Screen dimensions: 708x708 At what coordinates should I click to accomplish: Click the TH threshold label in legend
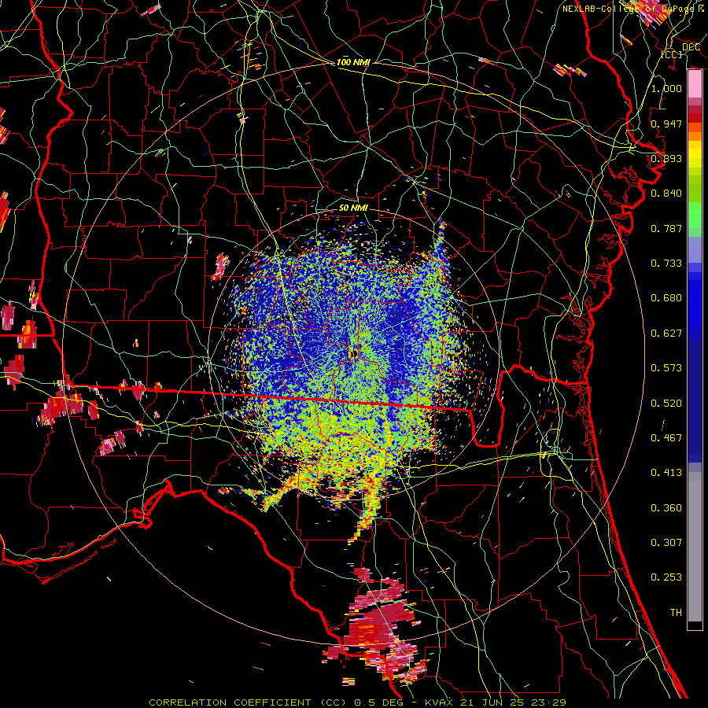coord(676,613)
